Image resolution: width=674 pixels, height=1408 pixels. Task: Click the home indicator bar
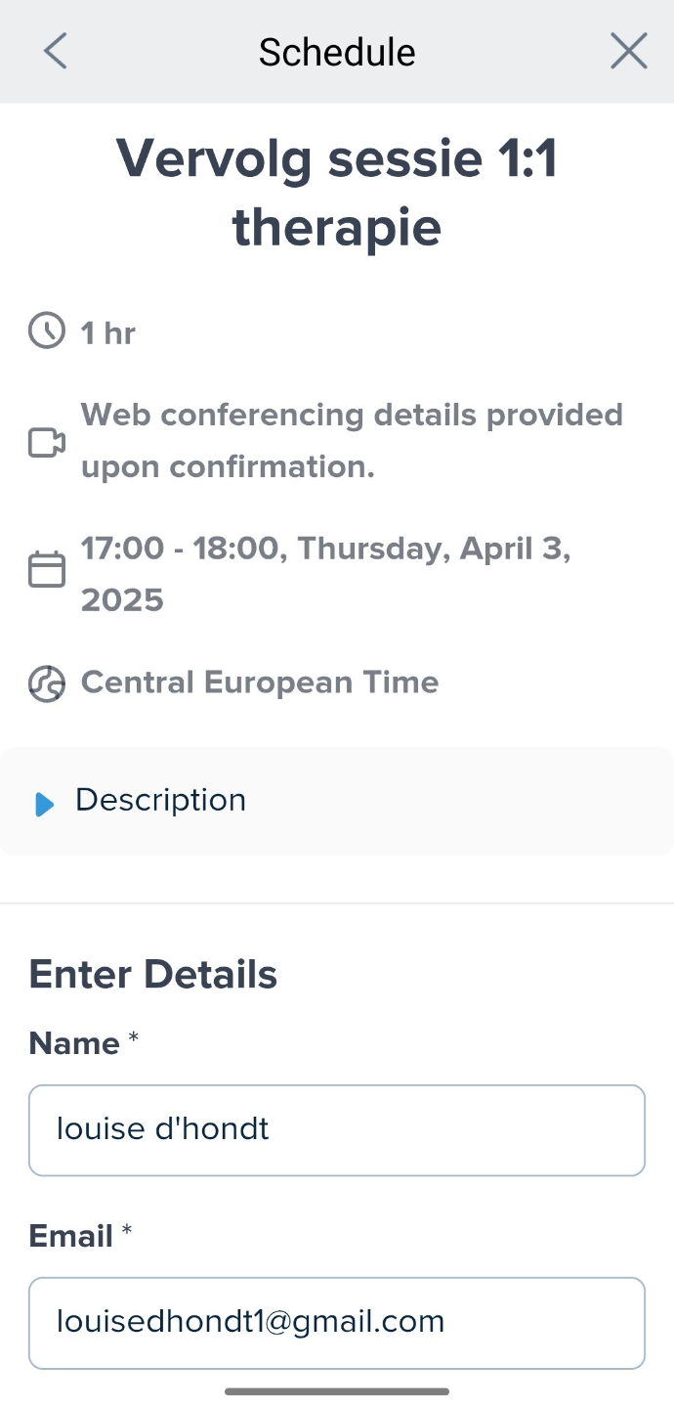tap(337, 1390)
